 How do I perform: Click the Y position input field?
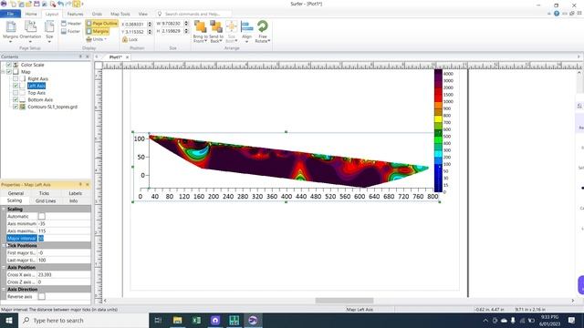136,32
